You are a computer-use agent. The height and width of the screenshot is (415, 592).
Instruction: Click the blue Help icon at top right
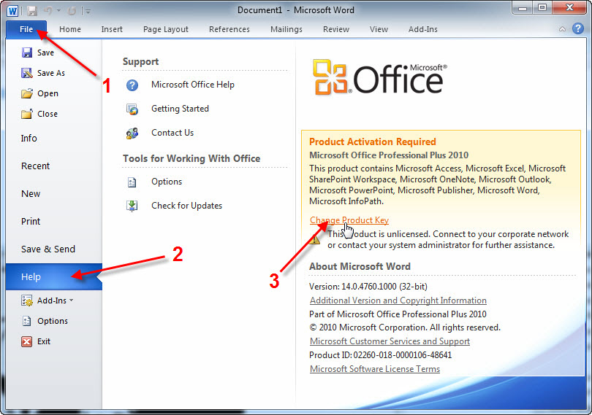click(x=577, y=28)
